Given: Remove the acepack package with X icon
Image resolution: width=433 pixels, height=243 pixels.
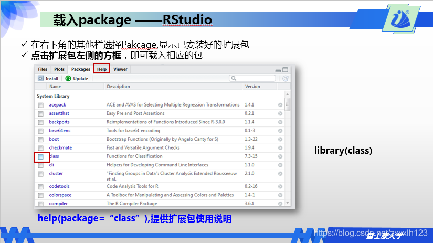Looking at the screenshot, I should 280,105.
